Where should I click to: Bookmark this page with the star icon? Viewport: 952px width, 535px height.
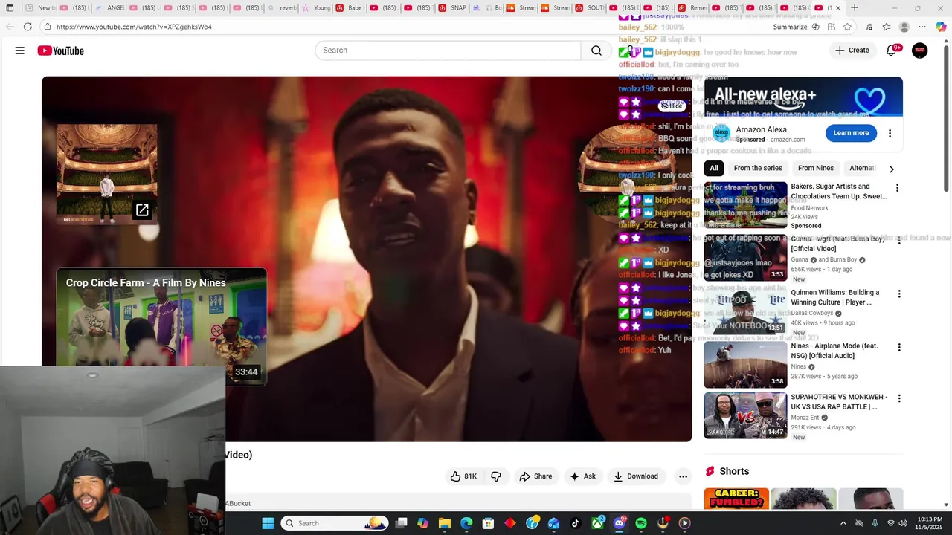point(847,27)
